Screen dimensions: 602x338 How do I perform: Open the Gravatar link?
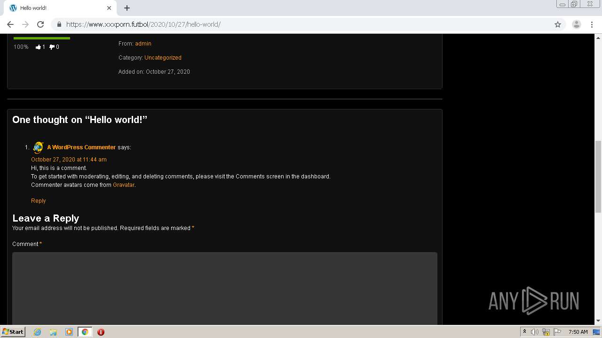click(x=124, y=185)
